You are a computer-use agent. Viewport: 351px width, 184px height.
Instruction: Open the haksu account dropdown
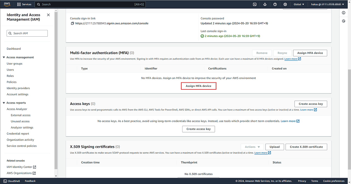pyautogui.click(x=327, y=4)
